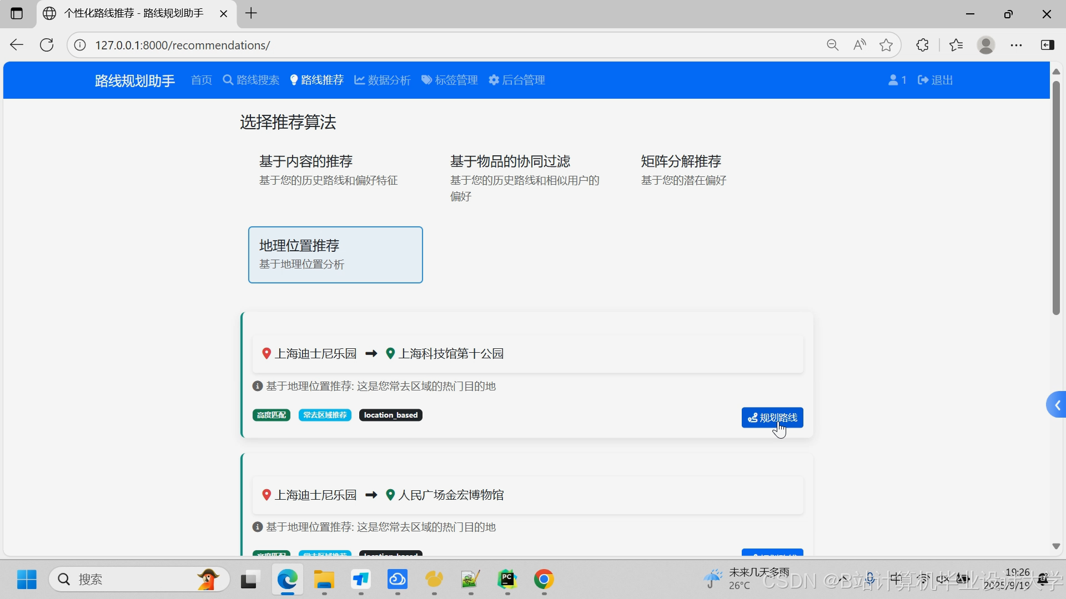The image size is (1066, 599).
Task: Open 数据分析 nav item
Action: [383, 80]
